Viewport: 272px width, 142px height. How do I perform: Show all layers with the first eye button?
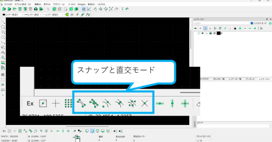(x=195, y=28)
